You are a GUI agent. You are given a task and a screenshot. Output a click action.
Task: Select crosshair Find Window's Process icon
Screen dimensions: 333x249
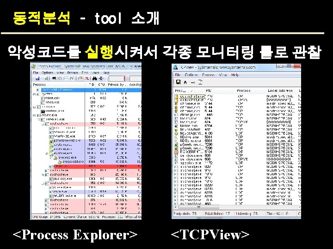coord(101,78)
